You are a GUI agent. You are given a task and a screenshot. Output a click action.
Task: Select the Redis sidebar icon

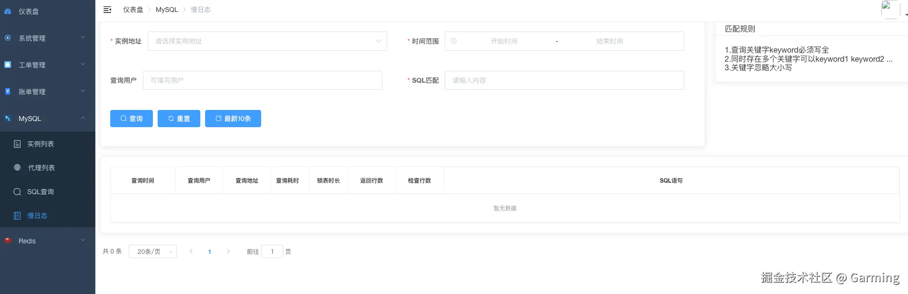click(8, 240)
